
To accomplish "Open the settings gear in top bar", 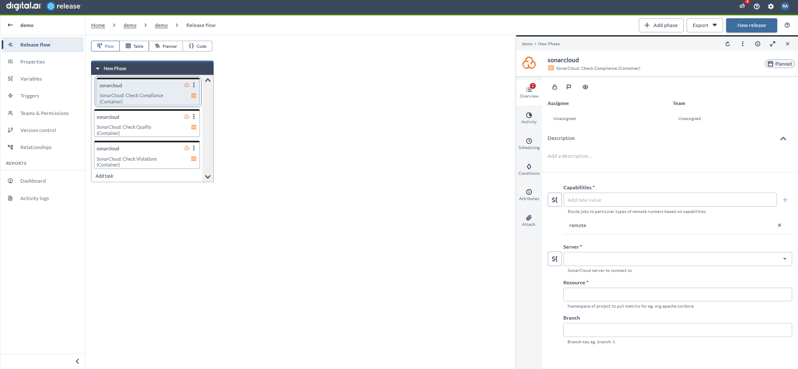I will pyautogui.click(x=771, y=6).
